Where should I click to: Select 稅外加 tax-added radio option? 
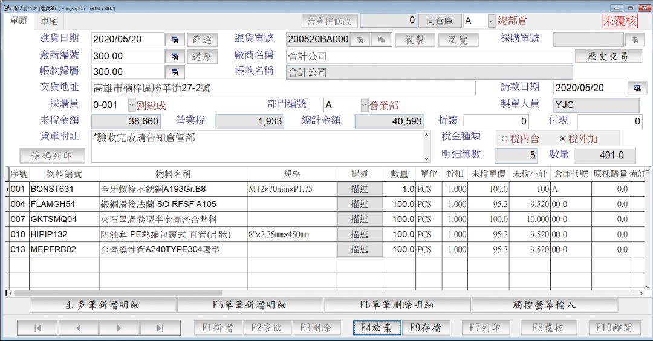pyautogui.click(x=579, y=139)
